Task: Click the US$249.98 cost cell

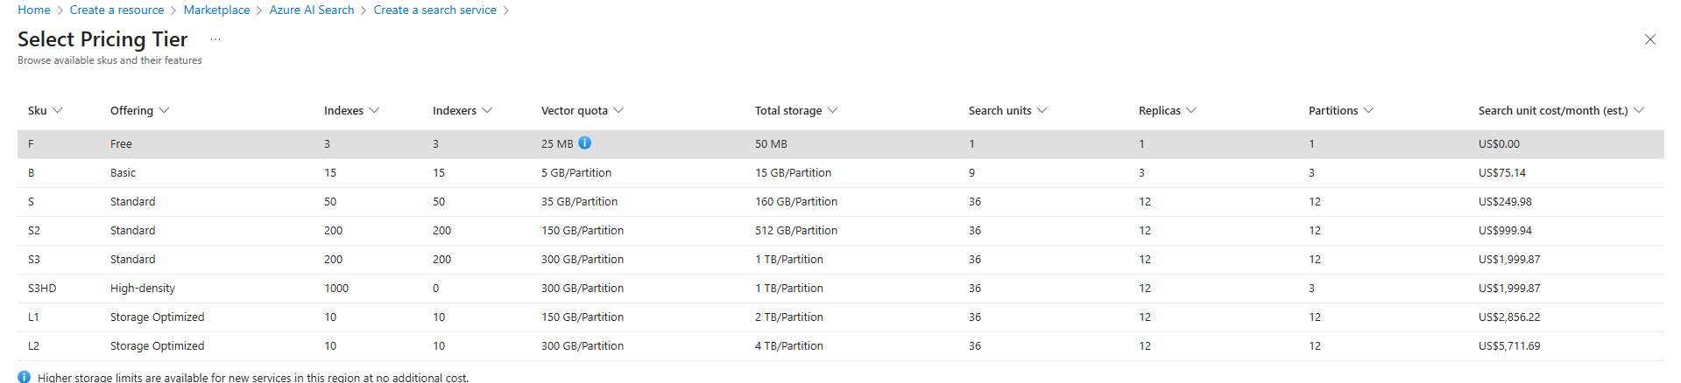Action: pos(1505,202)
